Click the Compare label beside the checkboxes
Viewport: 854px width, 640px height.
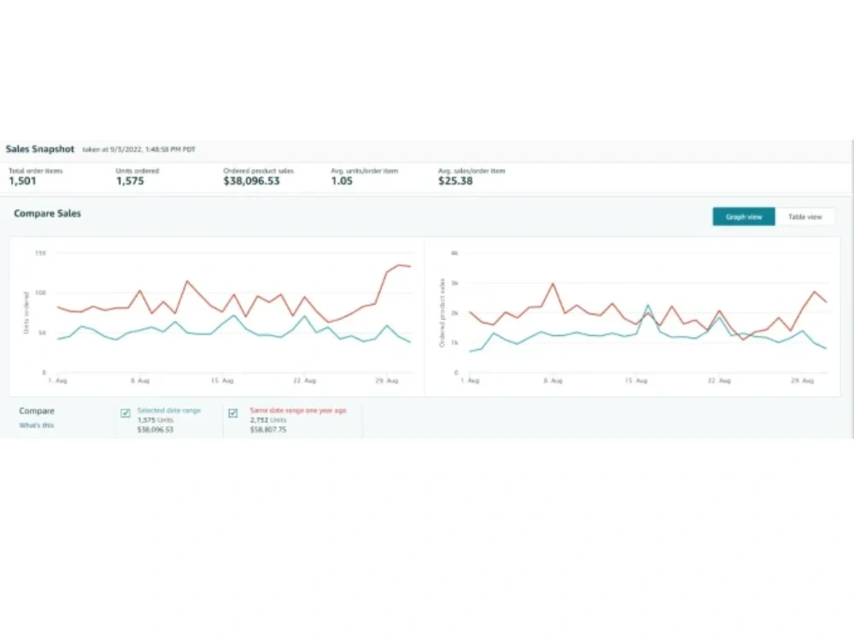pyautogui.click(x=37, y=411)
